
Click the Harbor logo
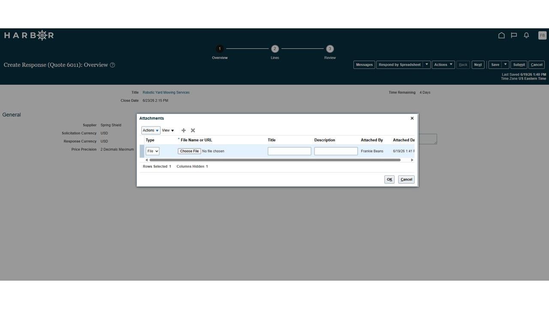(x=29, y=35)
